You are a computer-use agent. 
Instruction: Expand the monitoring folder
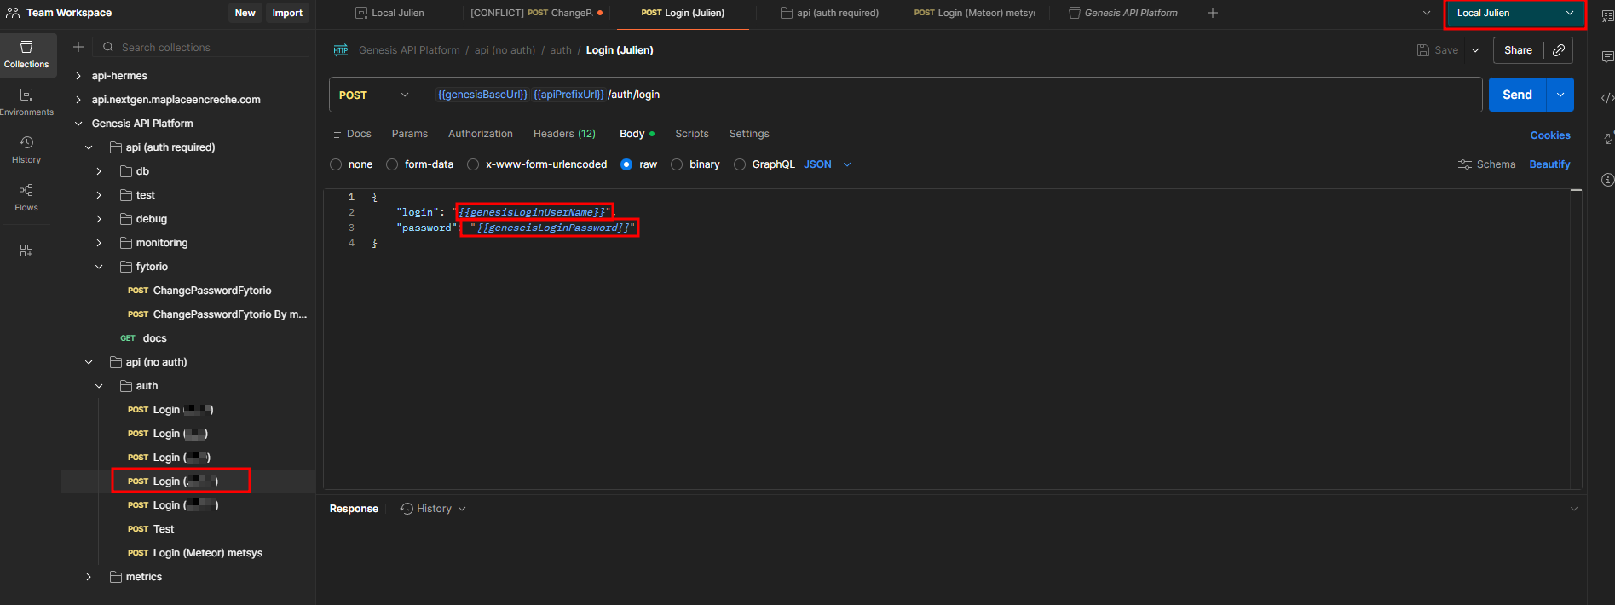click(99, 243)
